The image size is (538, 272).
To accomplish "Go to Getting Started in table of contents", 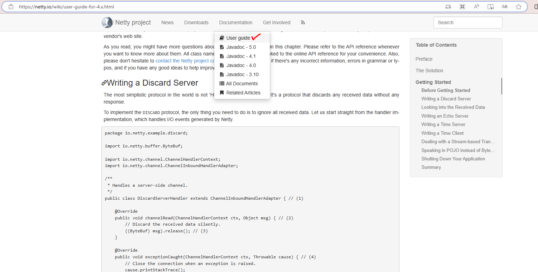I will 433,82.
